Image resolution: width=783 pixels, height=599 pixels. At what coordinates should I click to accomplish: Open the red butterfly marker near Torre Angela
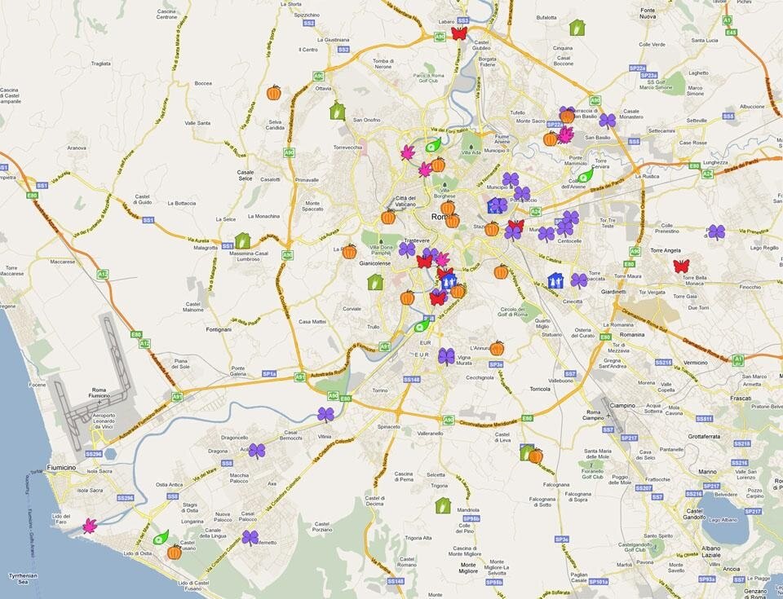pyautogui.click(x=681, y=266)
